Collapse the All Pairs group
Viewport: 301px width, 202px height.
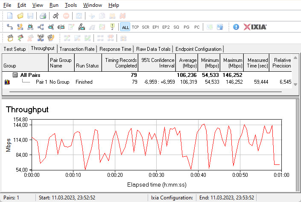(x=15, y=75)
